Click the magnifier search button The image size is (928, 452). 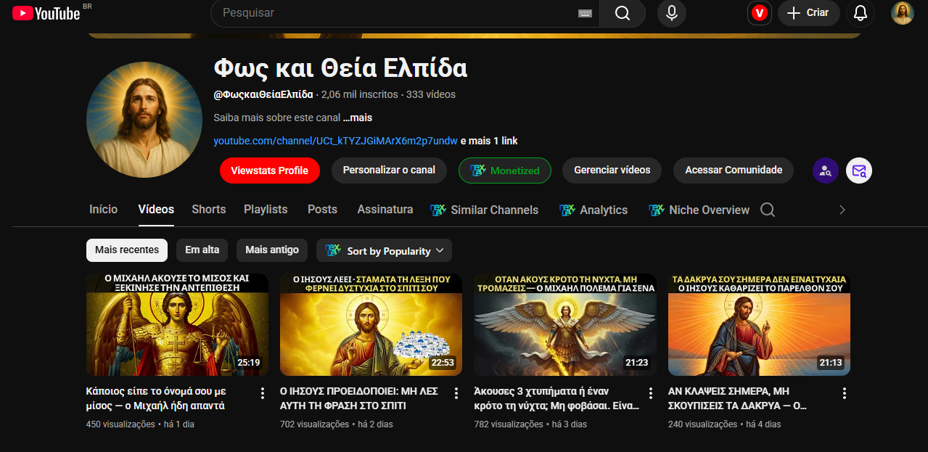click(623, 13)
